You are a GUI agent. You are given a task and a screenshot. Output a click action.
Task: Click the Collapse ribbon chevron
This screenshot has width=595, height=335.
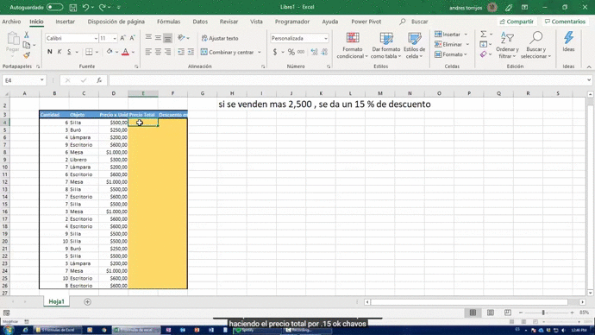589,66
